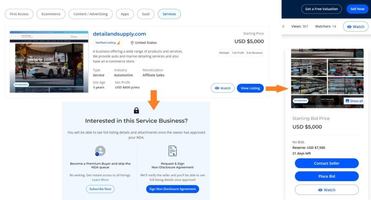Select the First Access category filter
The width and height of the screenshot is (371, 200).
[x=19, y=14]
